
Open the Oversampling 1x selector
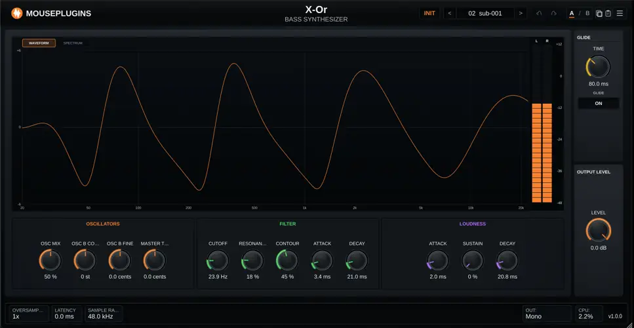pyautogui.click(x=29, y=314)
